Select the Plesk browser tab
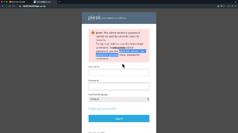The width and height of the screenshot is (238, 133). tap(44, 2)
